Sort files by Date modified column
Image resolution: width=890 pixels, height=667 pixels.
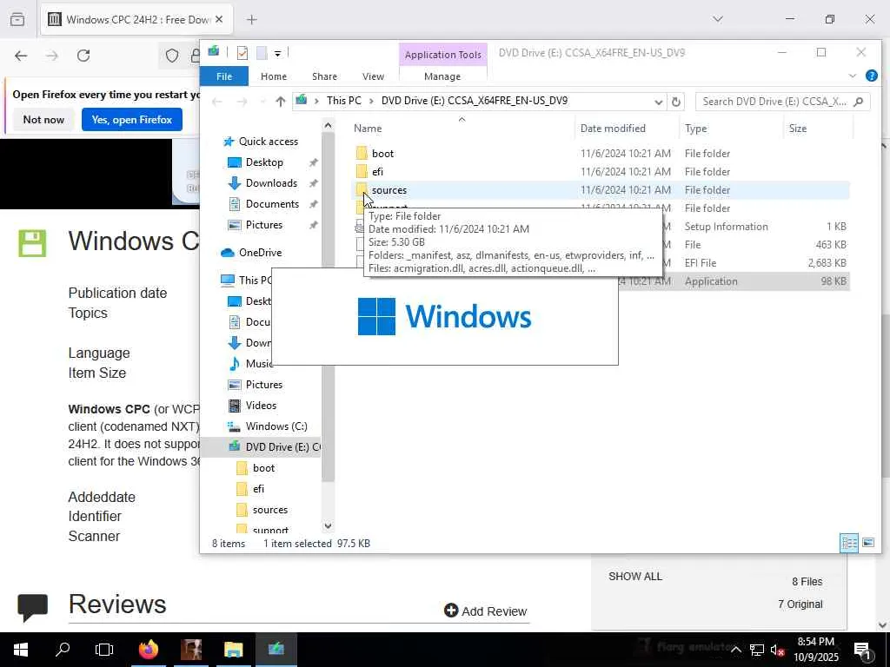(x=613, y=129)
